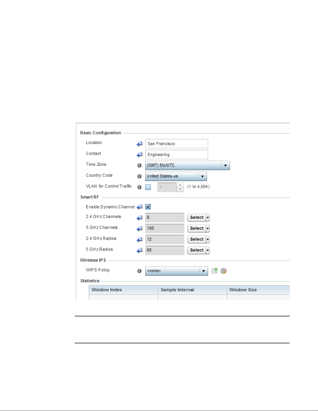
Task: Click the Smart RF section heading
Action: coord(90,197)
